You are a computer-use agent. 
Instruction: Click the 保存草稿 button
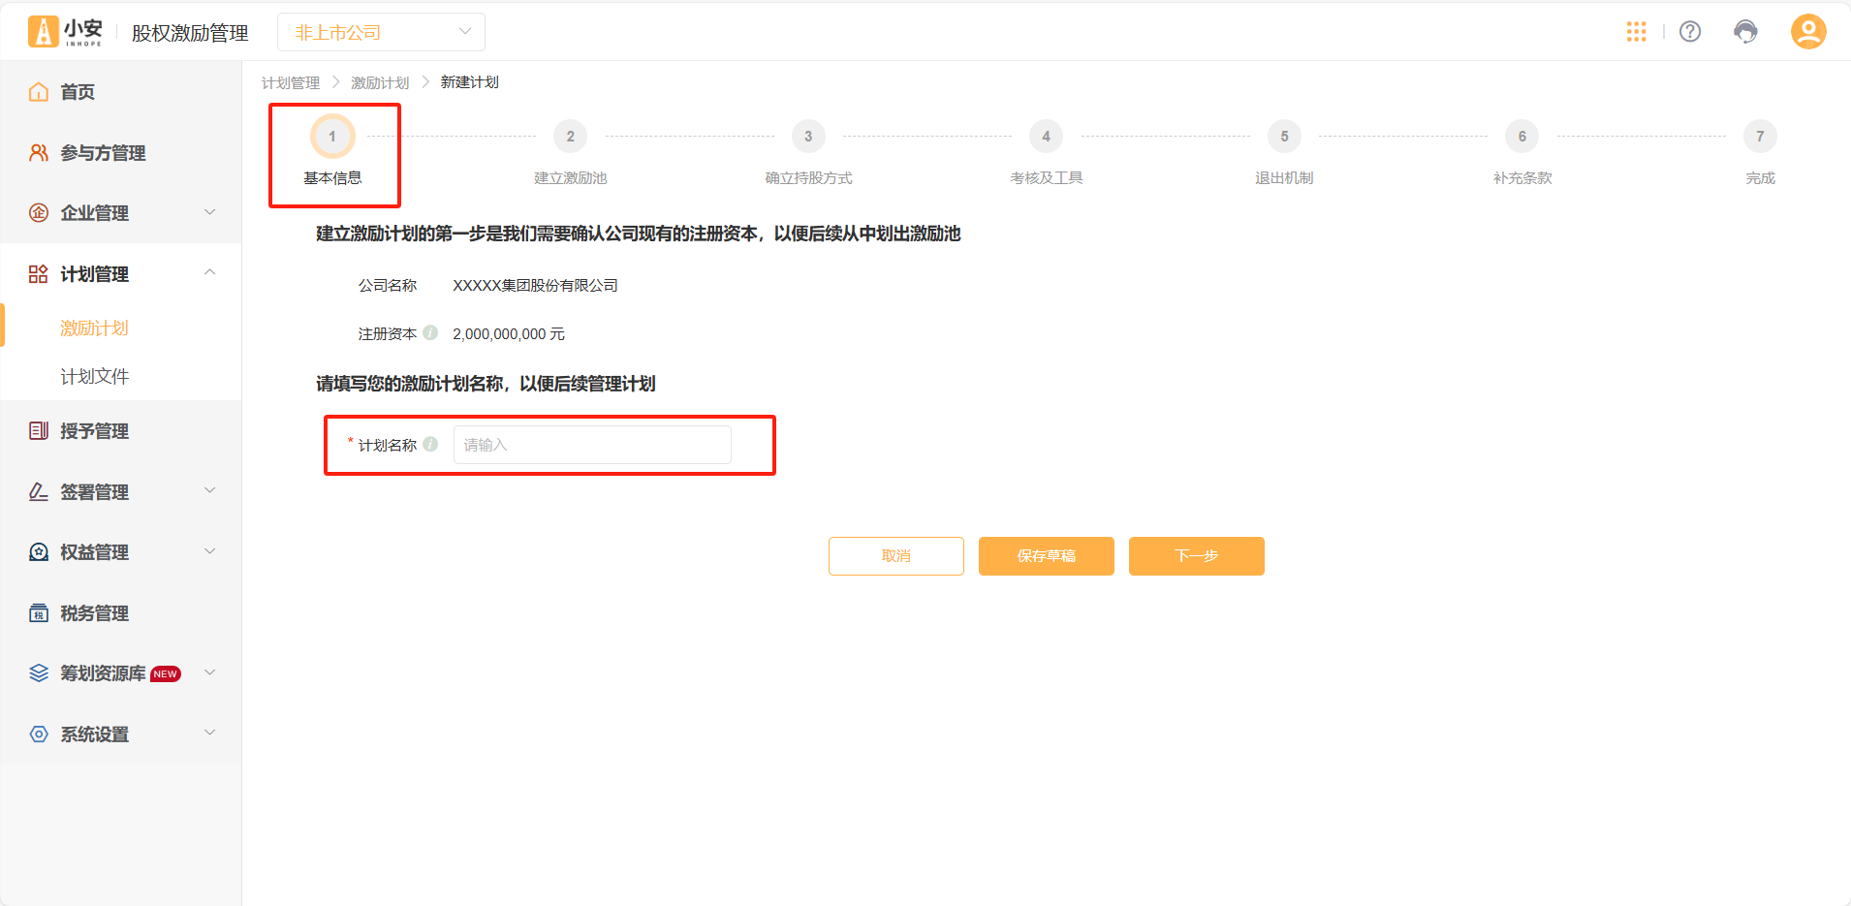pyautogui.click(x=1047, y=556)
